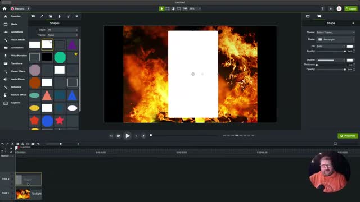
Task: Open the Transitions tab
Action: (13, 63)
